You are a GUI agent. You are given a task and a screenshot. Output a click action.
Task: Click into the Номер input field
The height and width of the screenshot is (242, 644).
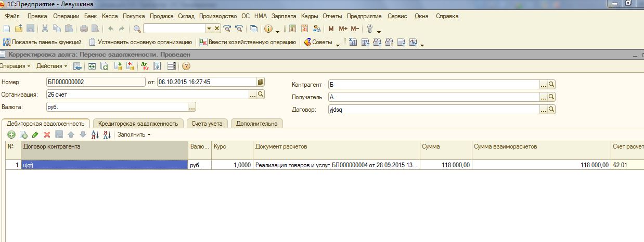click(x=96, y=82)
